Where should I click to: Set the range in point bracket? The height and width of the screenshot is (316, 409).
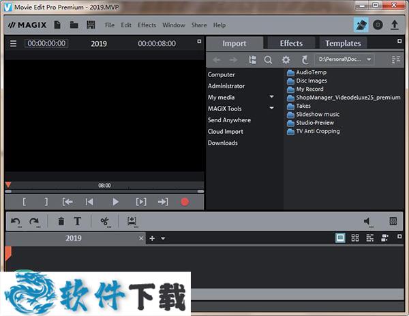pyautogui.click(x=25, y=202)
